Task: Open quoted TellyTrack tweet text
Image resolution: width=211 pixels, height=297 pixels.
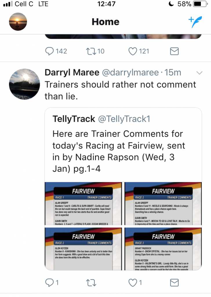Action: tap(119, 151)
